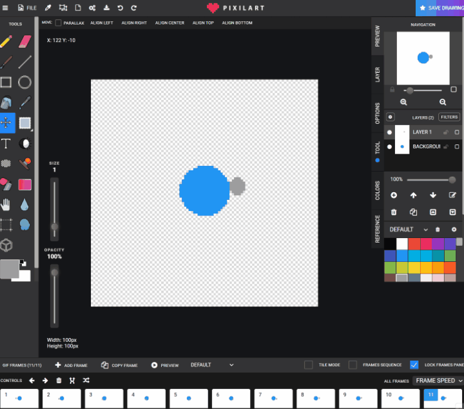Open the DEFAULT palette dropdown
This screenshot has width=464, height=409.
coord(409,230)
